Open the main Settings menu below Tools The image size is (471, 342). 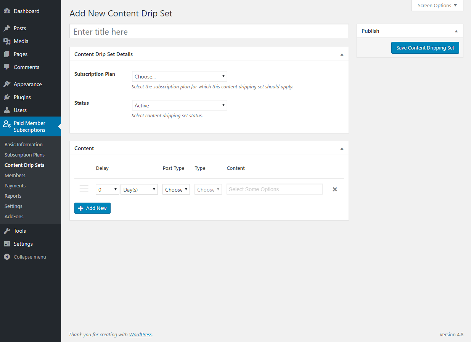(31, 244)
